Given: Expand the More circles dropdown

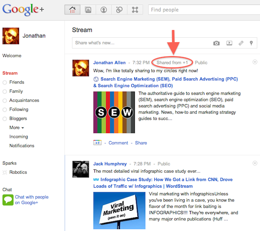Looking at the screenshot, I should tap(17, 128).
